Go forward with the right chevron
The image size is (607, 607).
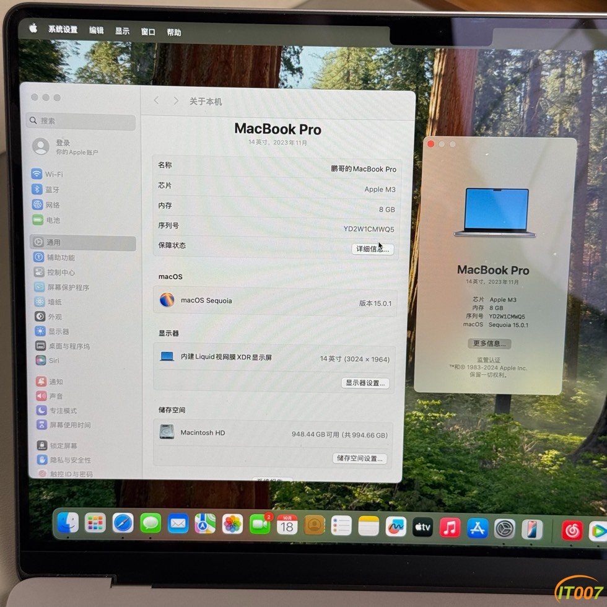(176, 101)
